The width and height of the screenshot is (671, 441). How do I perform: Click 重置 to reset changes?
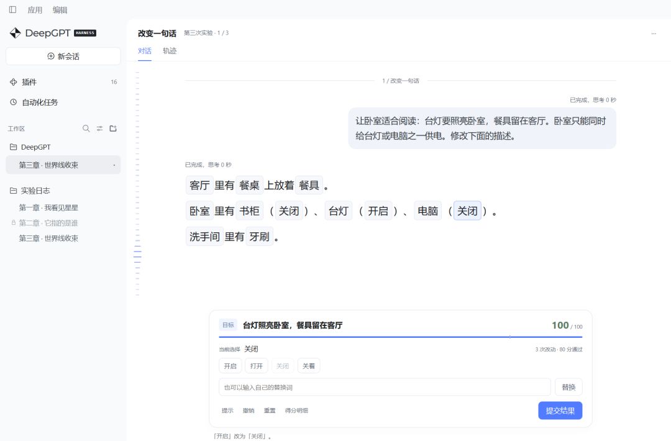click(270, 411)
